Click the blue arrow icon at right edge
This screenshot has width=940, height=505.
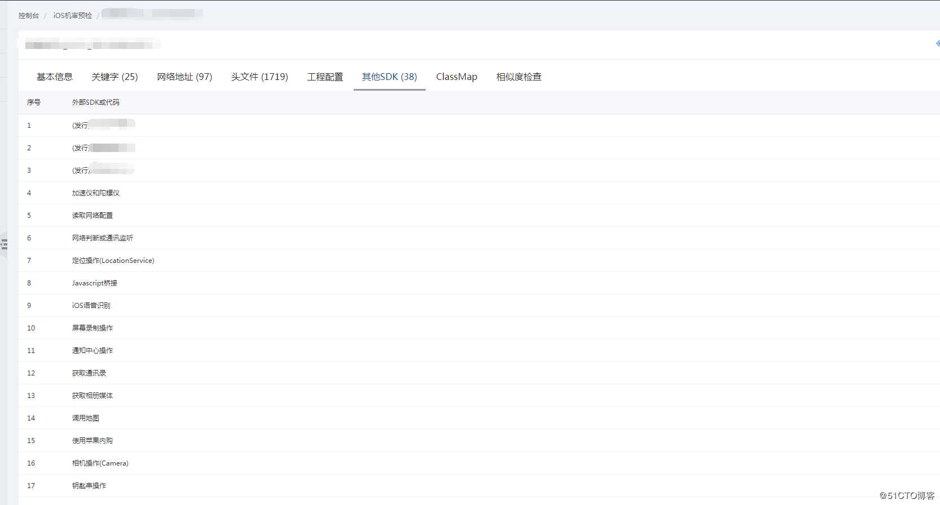[x=937, y=43]
